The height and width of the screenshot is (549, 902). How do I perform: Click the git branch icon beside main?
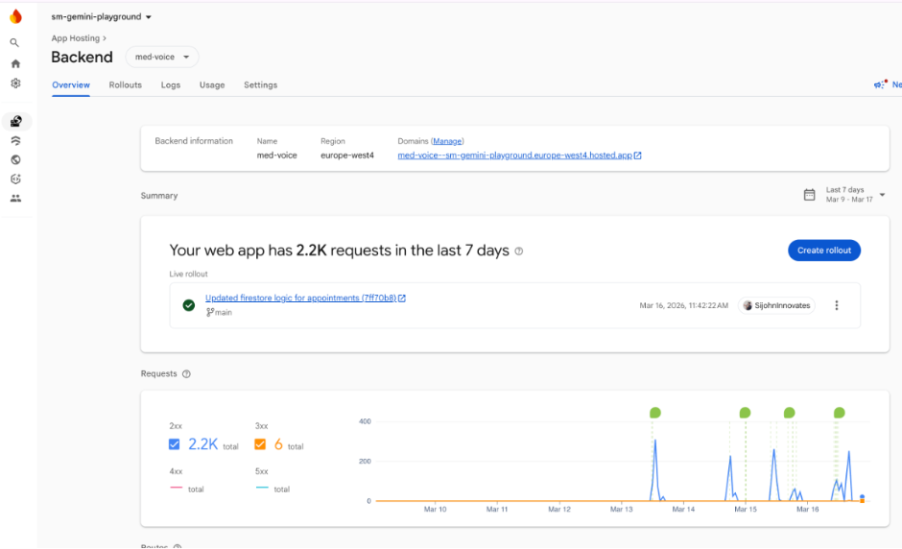tap(210, 312)
